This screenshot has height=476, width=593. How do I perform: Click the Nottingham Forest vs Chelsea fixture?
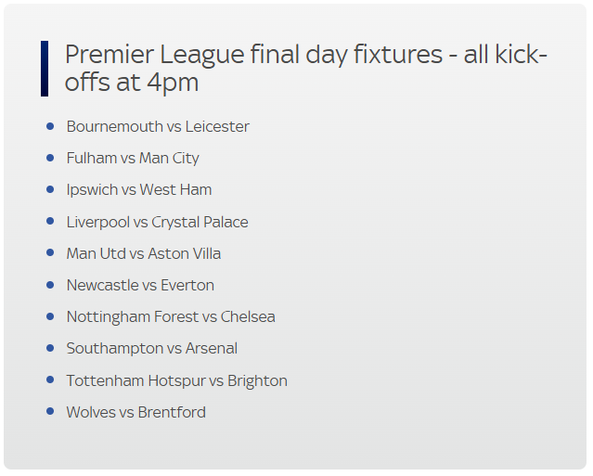[x=171, y=317]
